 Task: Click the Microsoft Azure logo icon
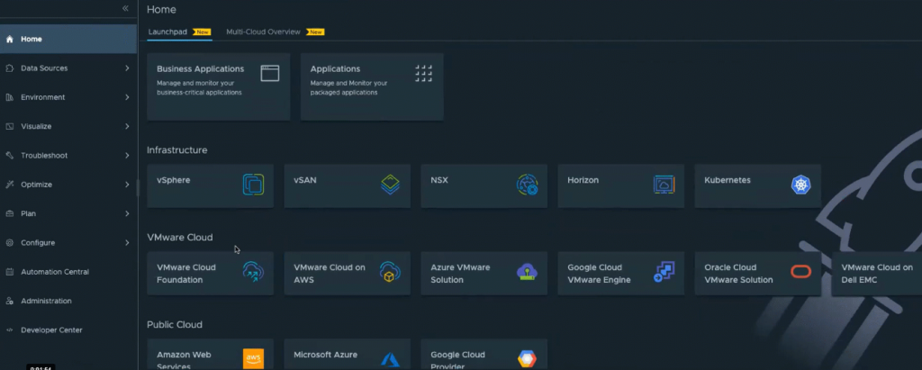[390, 359]
